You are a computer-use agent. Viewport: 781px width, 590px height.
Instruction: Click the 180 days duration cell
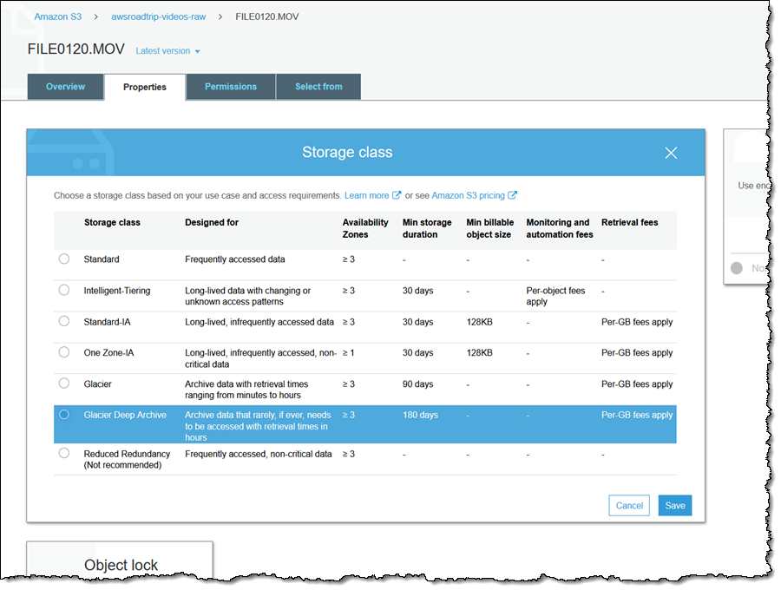tap(420, 415)
